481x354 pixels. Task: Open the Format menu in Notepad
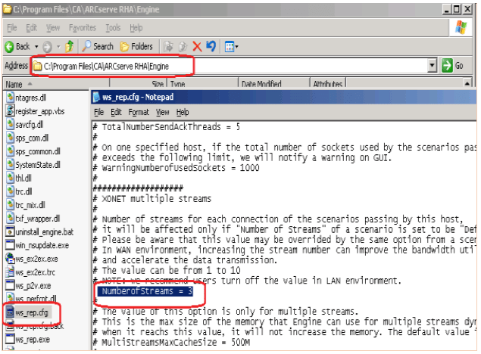coord(139,112)
